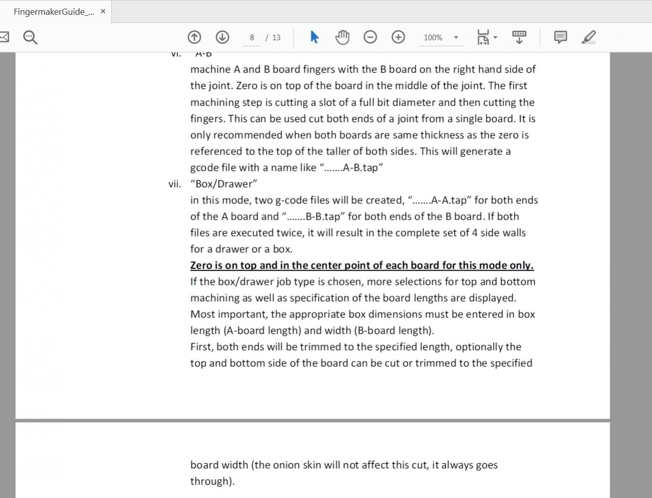Click the line starting 'gcode file with a name'

(286, 168)
